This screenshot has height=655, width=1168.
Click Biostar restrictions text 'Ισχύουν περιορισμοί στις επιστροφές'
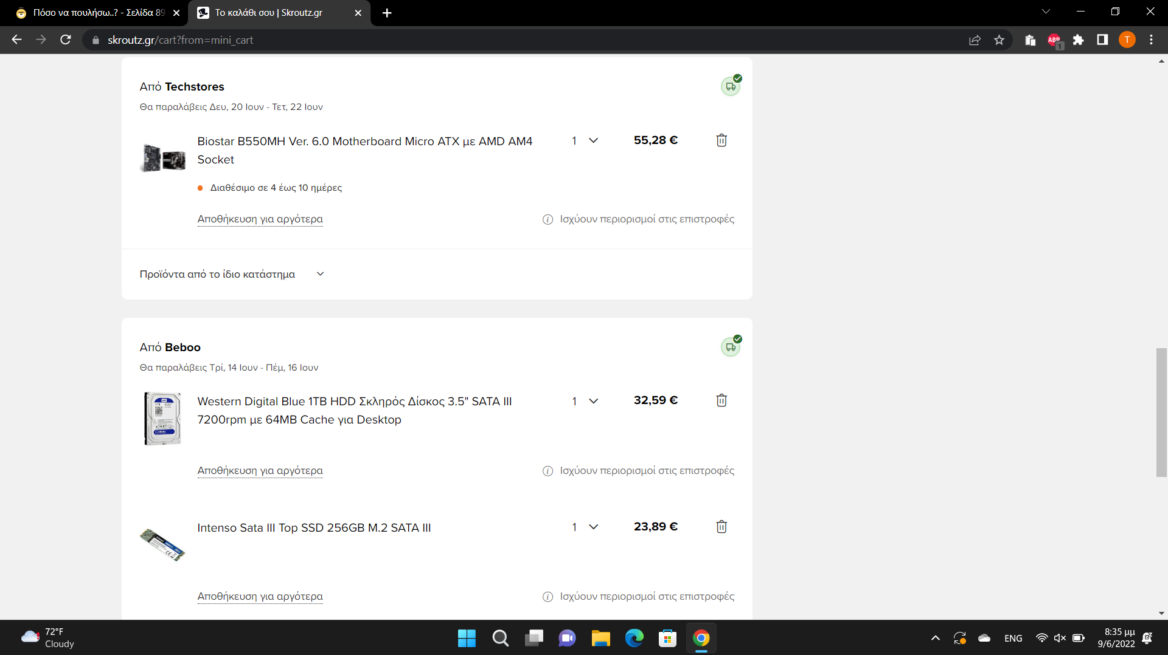click(x=647, y=219)
